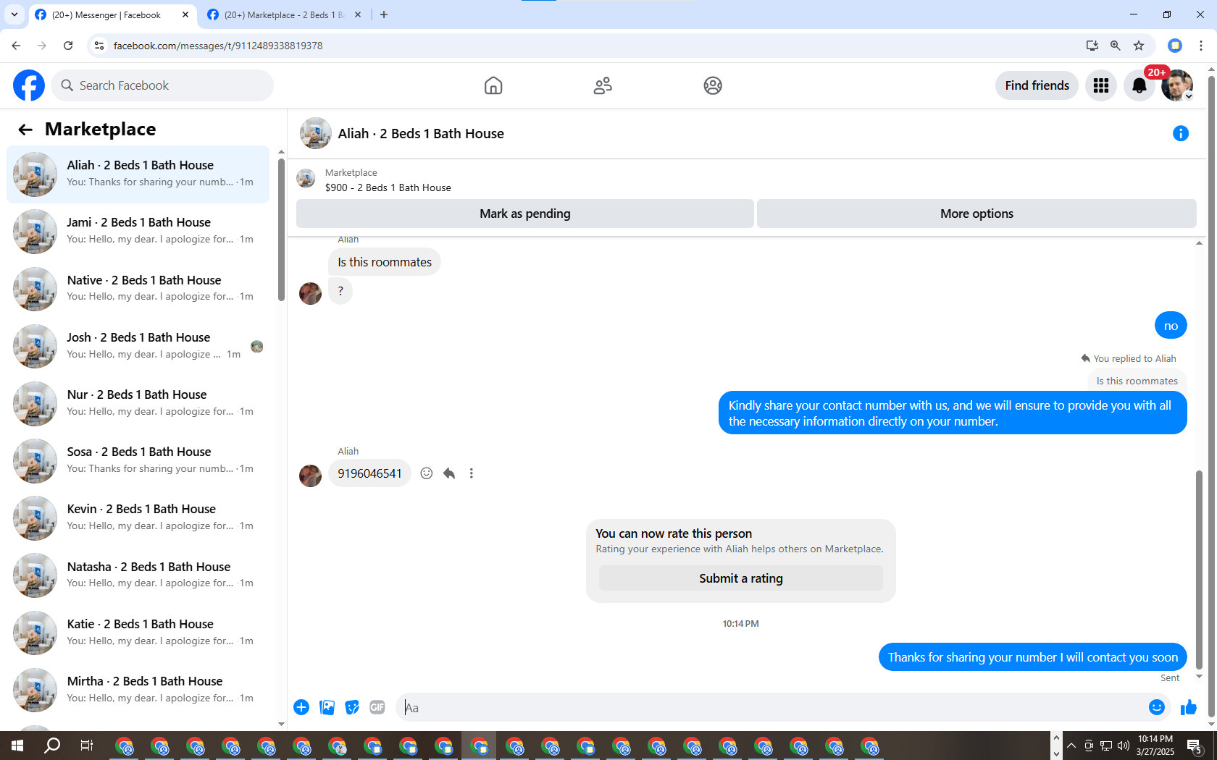Screen dimensions: 1217x760
Task: Open Natasha conversation in the list
Action: [138, 575]
